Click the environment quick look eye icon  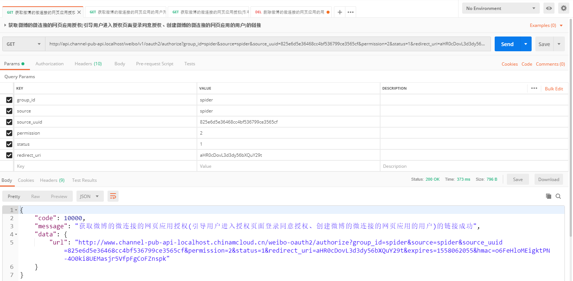(549, 8)
